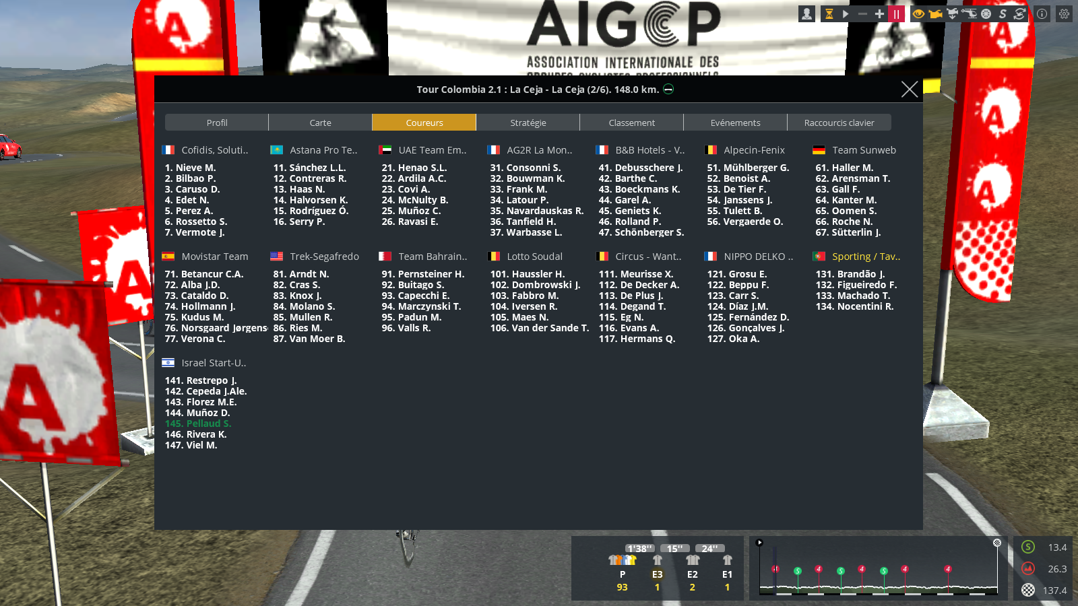
Task: Click the first green sprint marker
Action: (x=798, y=571)
